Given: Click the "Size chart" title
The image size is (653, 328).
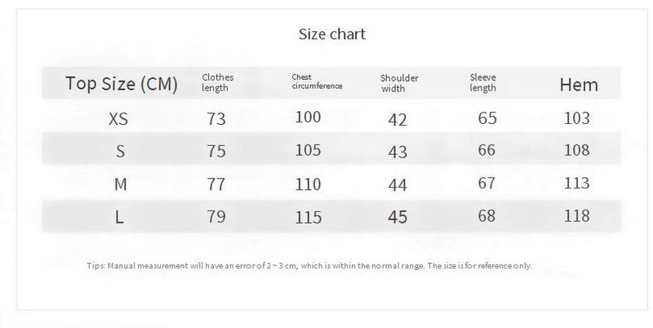Looking at the screenshot, I should (331, 34).
